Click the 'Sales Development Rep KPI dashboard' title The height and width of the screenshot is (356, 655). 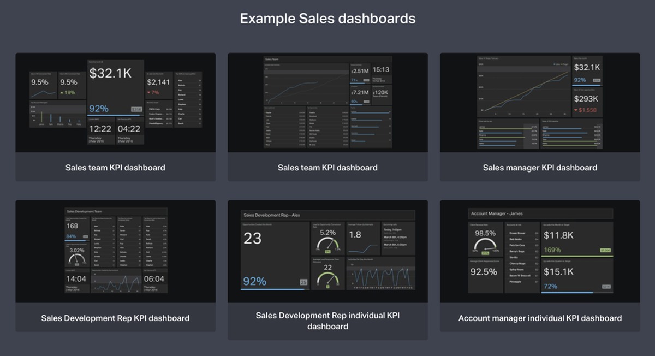click(115, 318)
